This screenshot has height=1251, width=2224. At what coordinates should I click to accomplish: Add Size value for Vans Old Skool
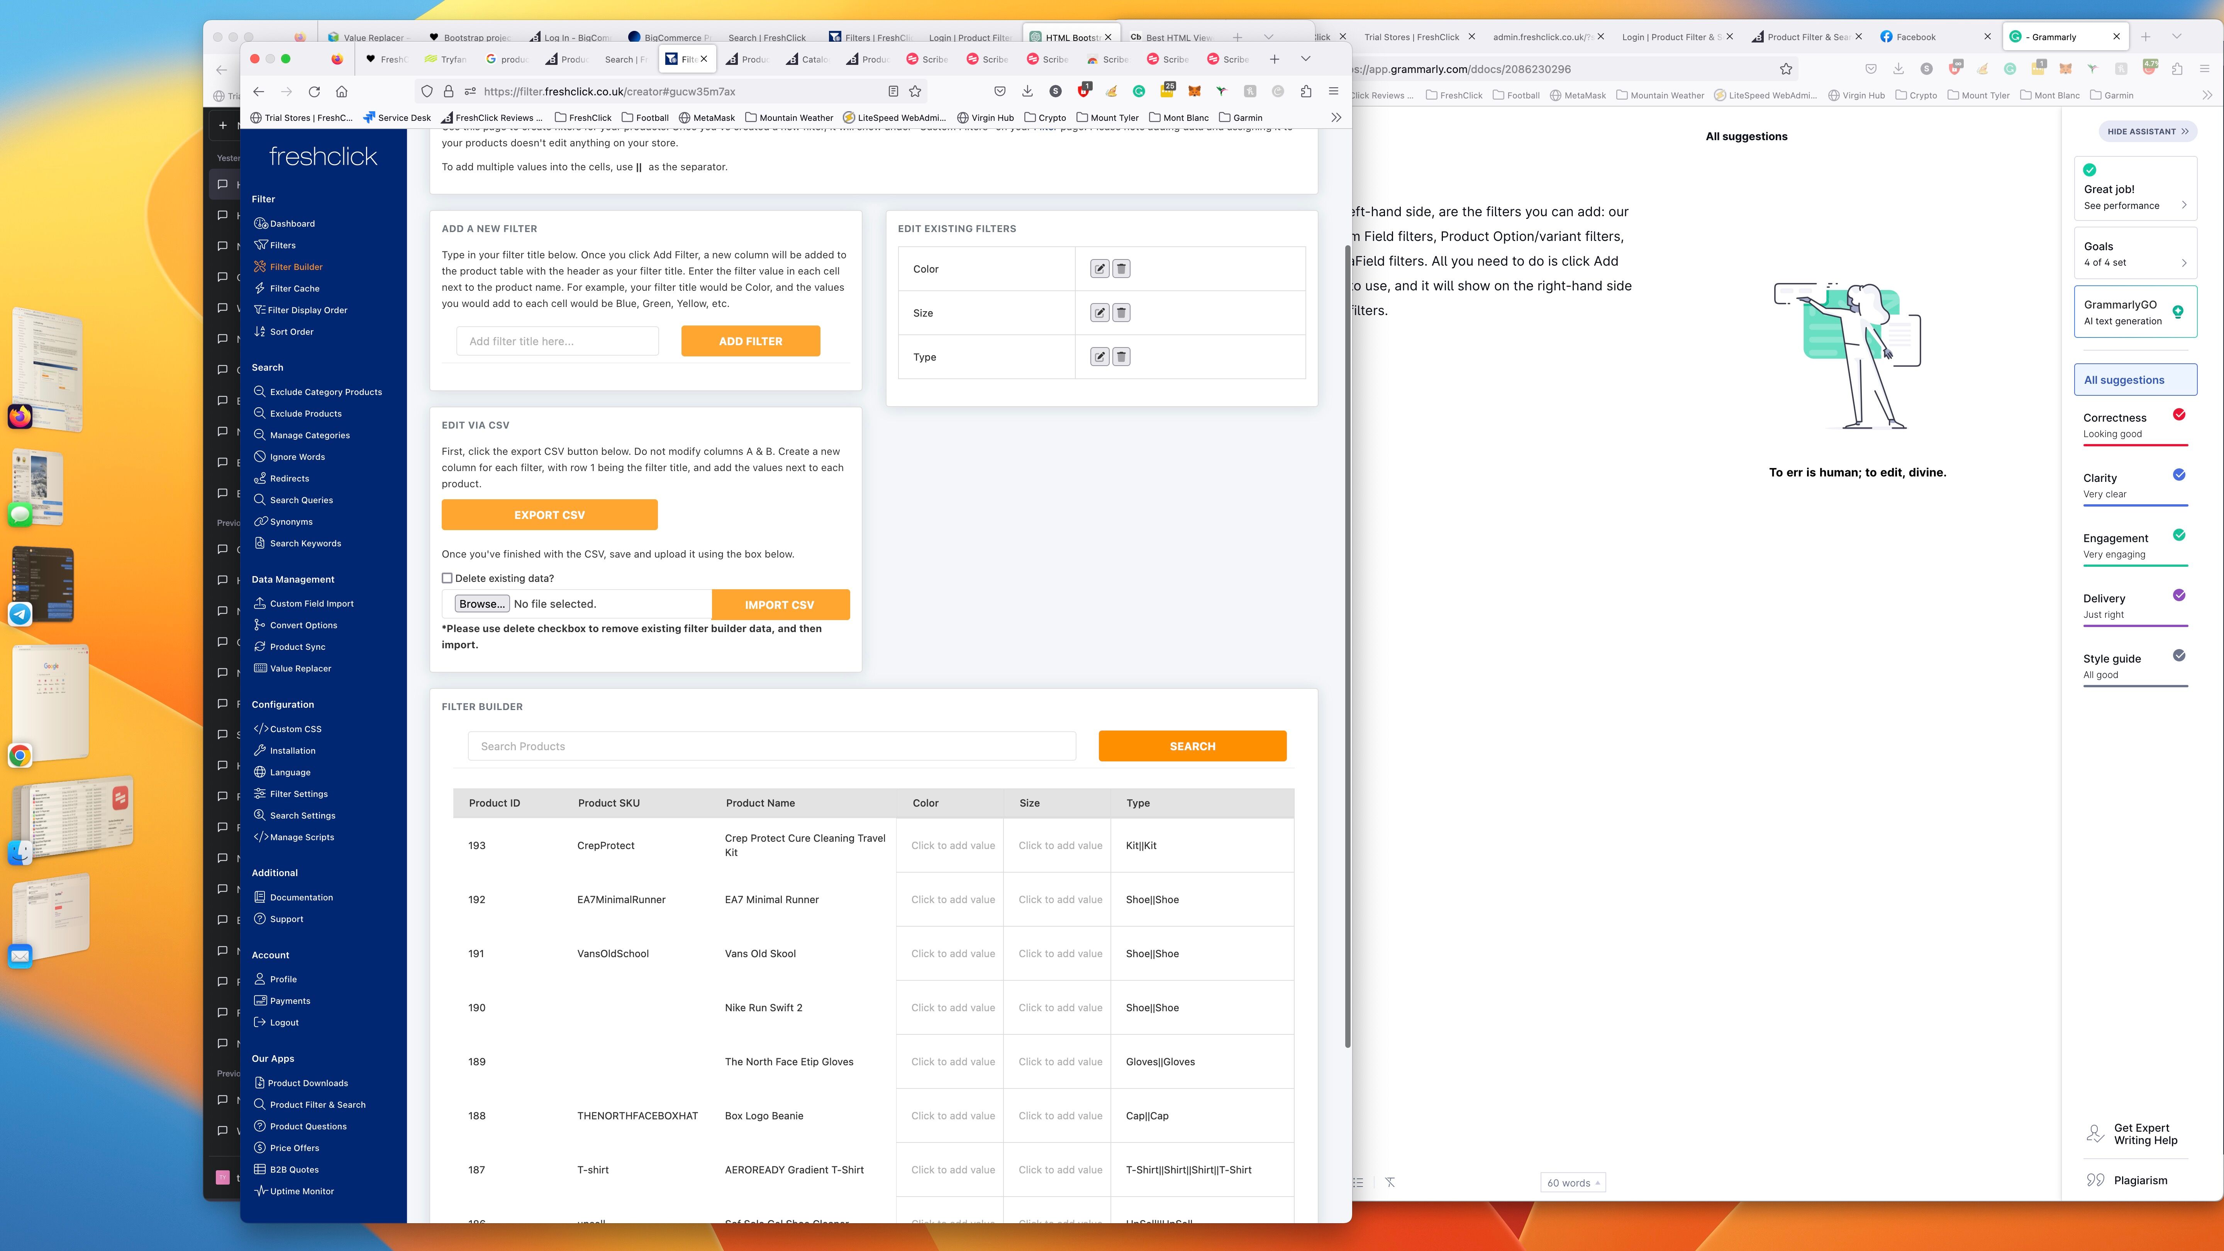tap(1058, 953)
